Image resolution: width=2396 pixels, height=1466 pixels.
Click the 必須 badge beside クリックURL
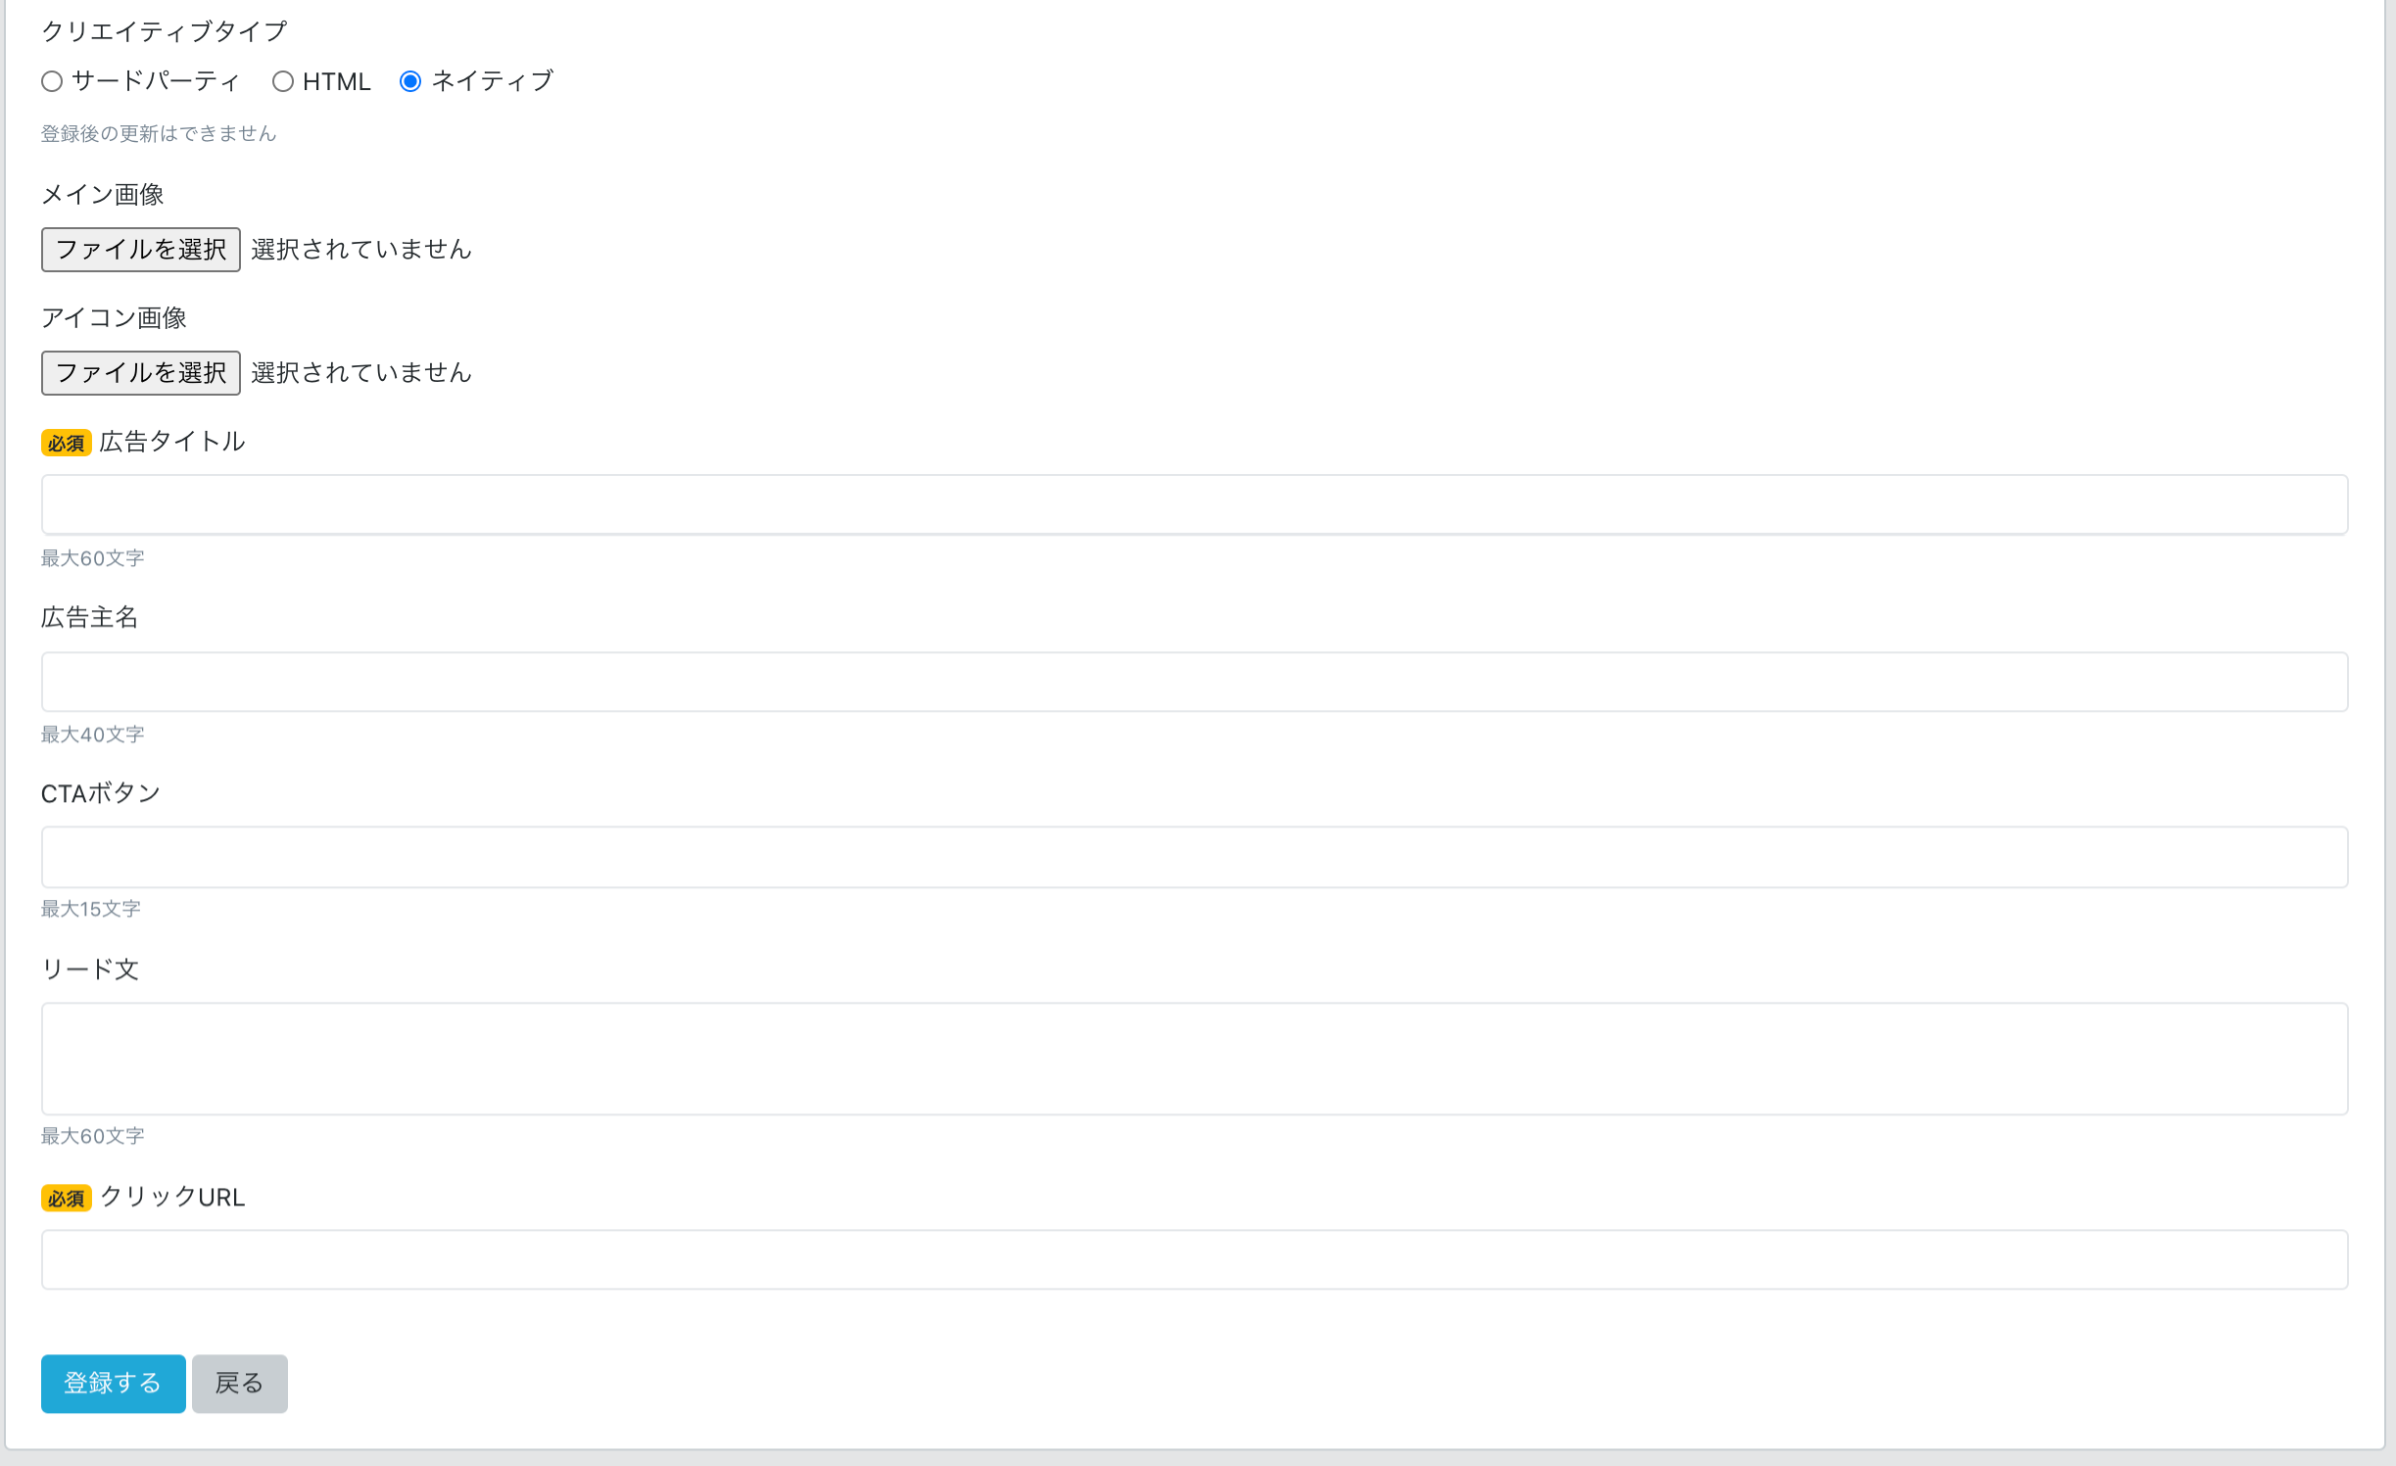coord(66,1198)
